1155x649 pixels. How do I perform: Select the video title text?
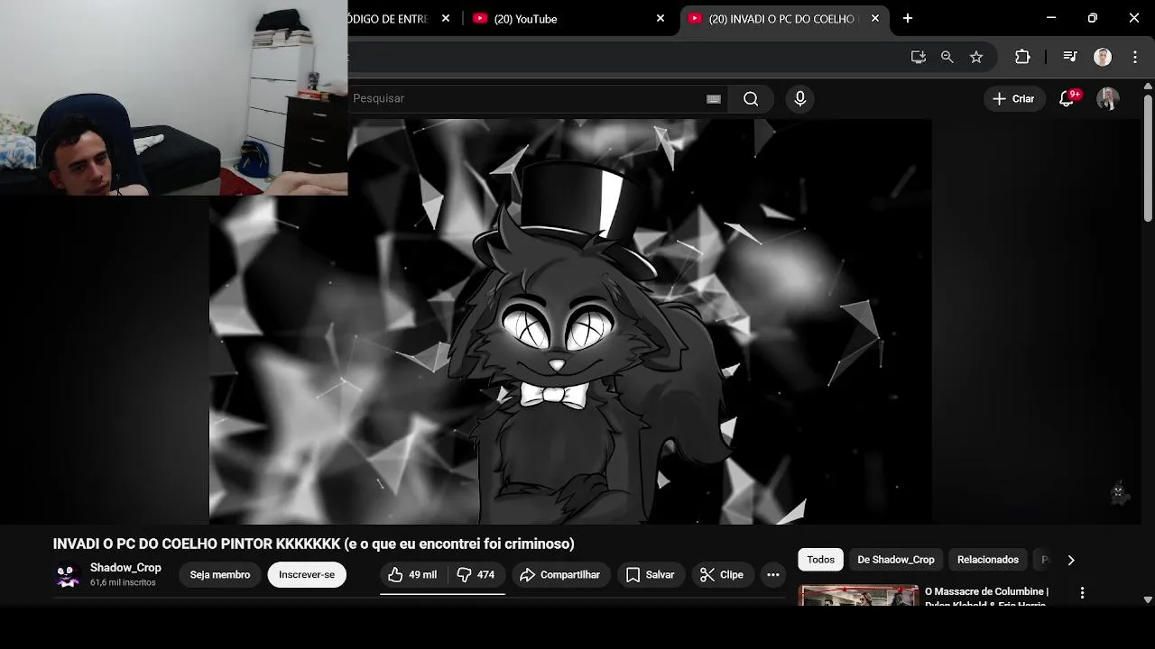pyautogui.click(x=313, y=544)
